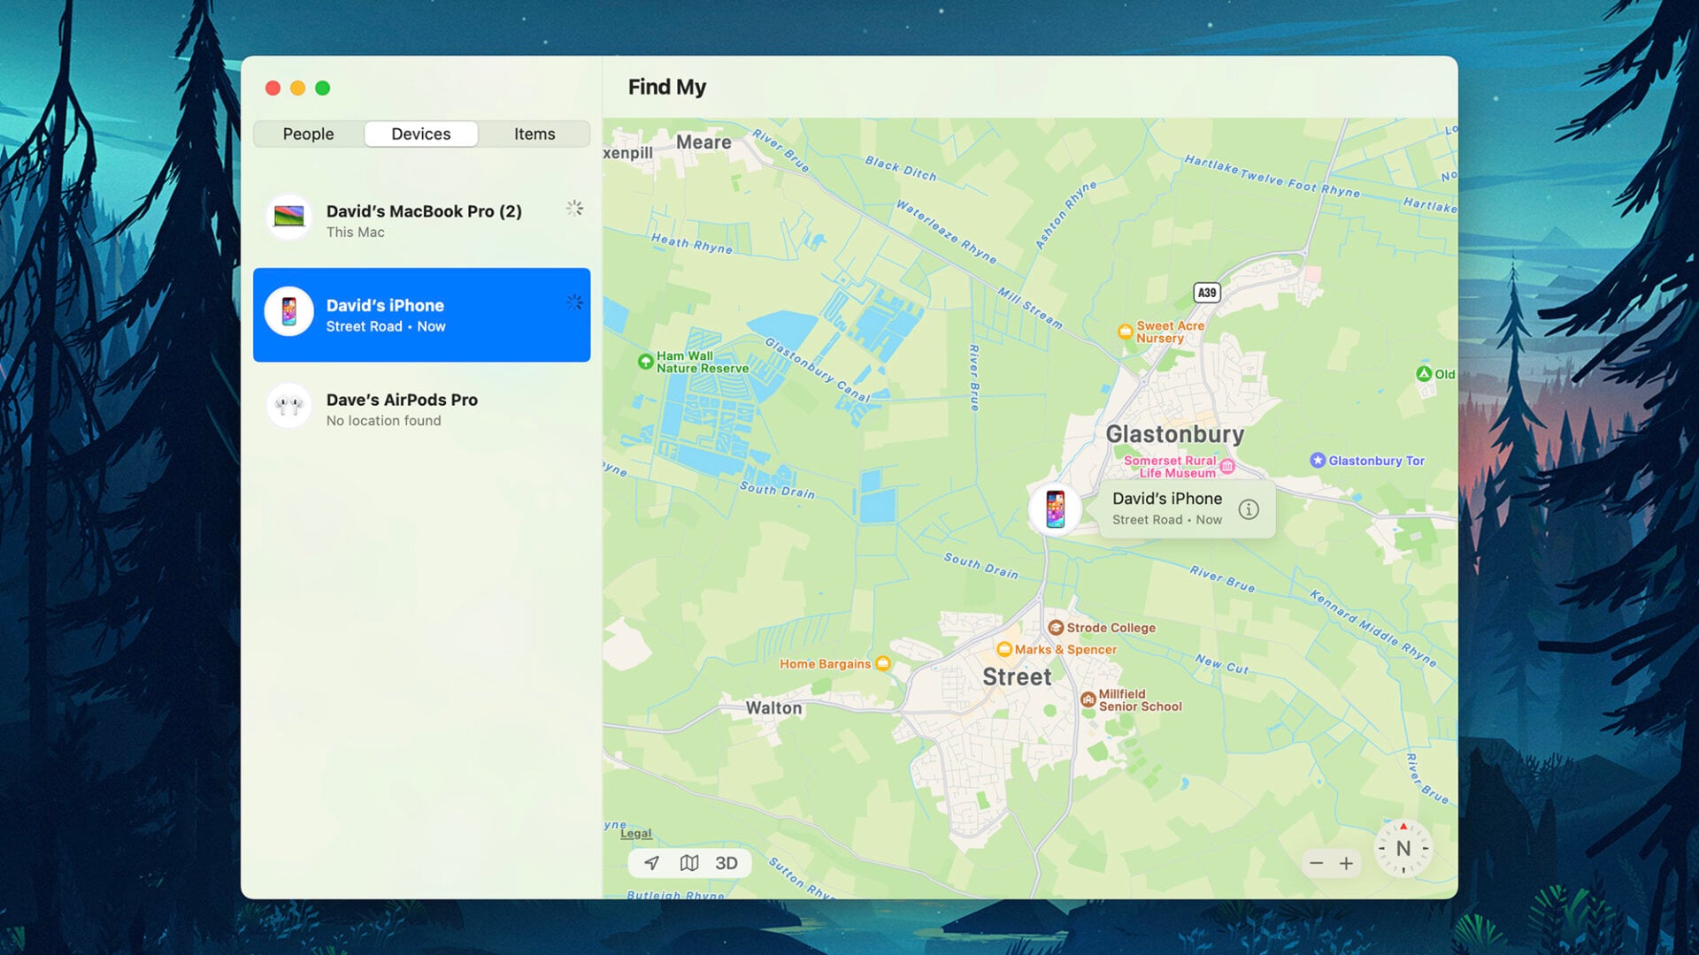Switch to the People tab
The height and width of the screenshot is (955, 1699).
point(308,134)
